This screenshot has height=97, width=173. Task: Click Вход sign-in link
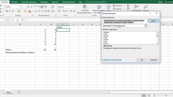[x=160, y=2]
